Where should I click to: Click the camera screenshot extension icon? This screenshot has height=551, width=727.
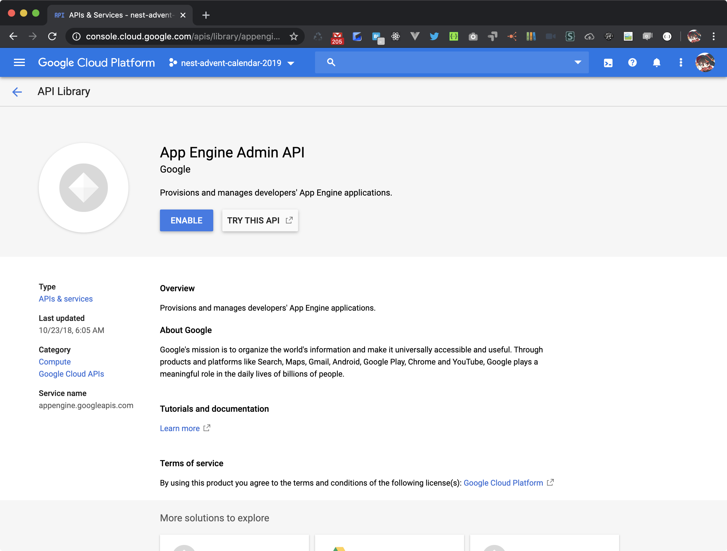coord(473,36)
